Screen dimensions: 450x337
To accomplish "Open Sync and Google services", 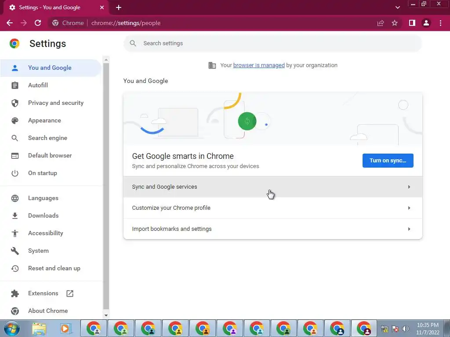I will coord(272,187).
